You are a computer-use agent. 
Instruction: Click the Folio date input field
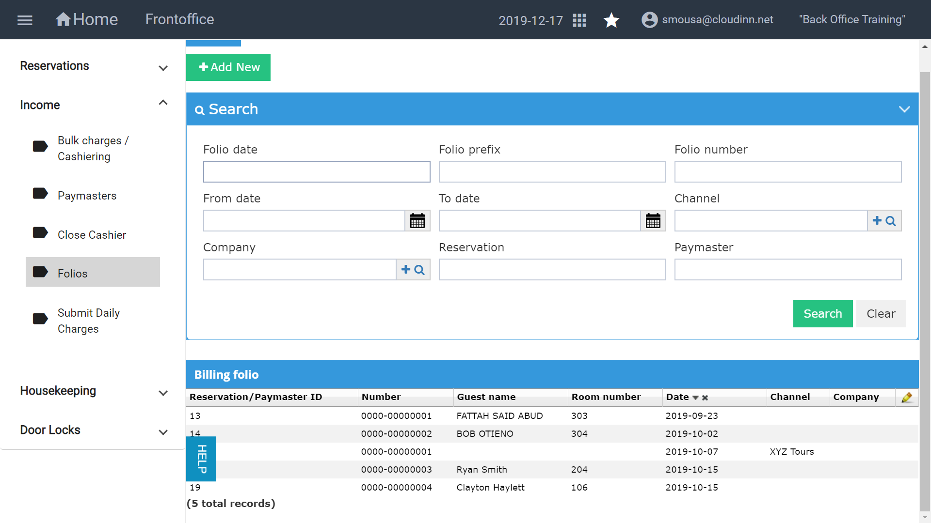317,172
